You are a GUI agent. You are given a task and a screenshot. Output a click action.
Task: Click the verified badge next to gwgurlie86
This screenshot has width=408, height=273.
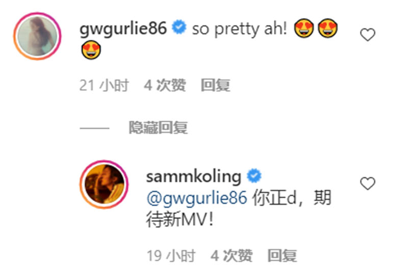(x=179, y=27)
